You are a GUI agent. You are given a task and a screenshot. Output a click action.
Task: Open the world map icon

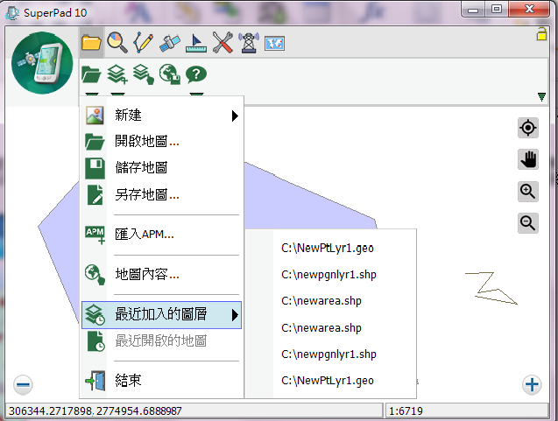coord(274,44)
